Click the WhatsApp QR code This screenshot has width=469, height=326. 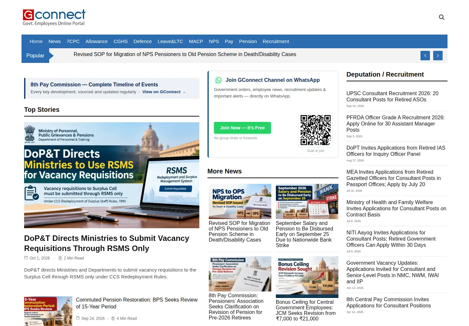[x=316, y=130]
